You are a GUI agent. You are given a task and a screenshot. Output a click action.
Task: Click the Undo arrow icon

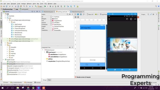(x=10, y=6)
